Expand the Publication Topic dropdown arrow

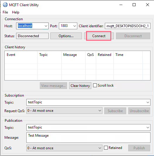tap(148, 128)
